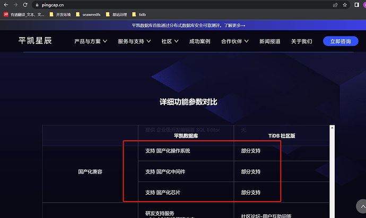Bookmark this page with the star icon
Image resolution: width=366 pixels, height=218 pixels.
(x=345, y=5)
